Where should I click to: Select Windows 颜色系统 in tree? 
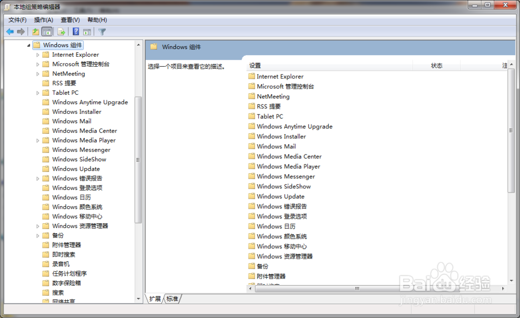(x=77, y=207)
